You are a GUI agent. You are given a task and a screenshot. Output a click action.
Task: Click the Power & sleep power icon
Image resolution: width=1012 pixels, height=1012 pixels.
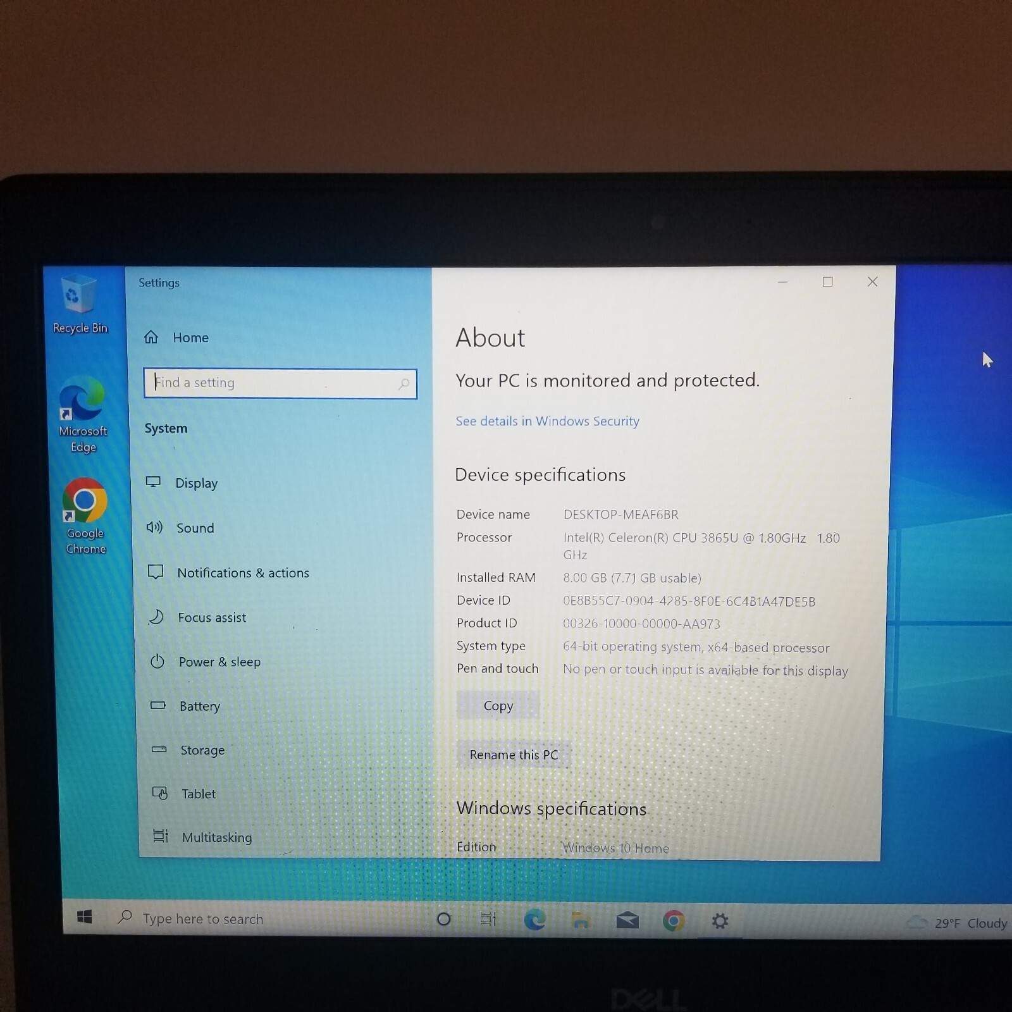click(x=157, y=662)
